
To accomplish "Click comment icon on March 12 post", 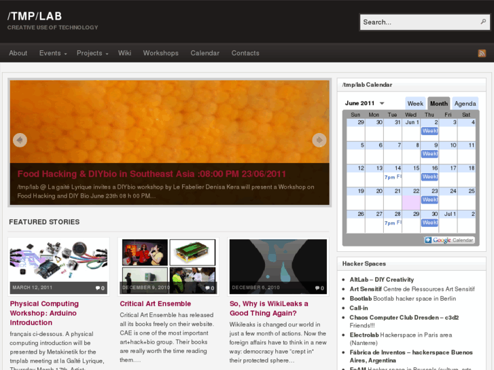I will (98, 288).
